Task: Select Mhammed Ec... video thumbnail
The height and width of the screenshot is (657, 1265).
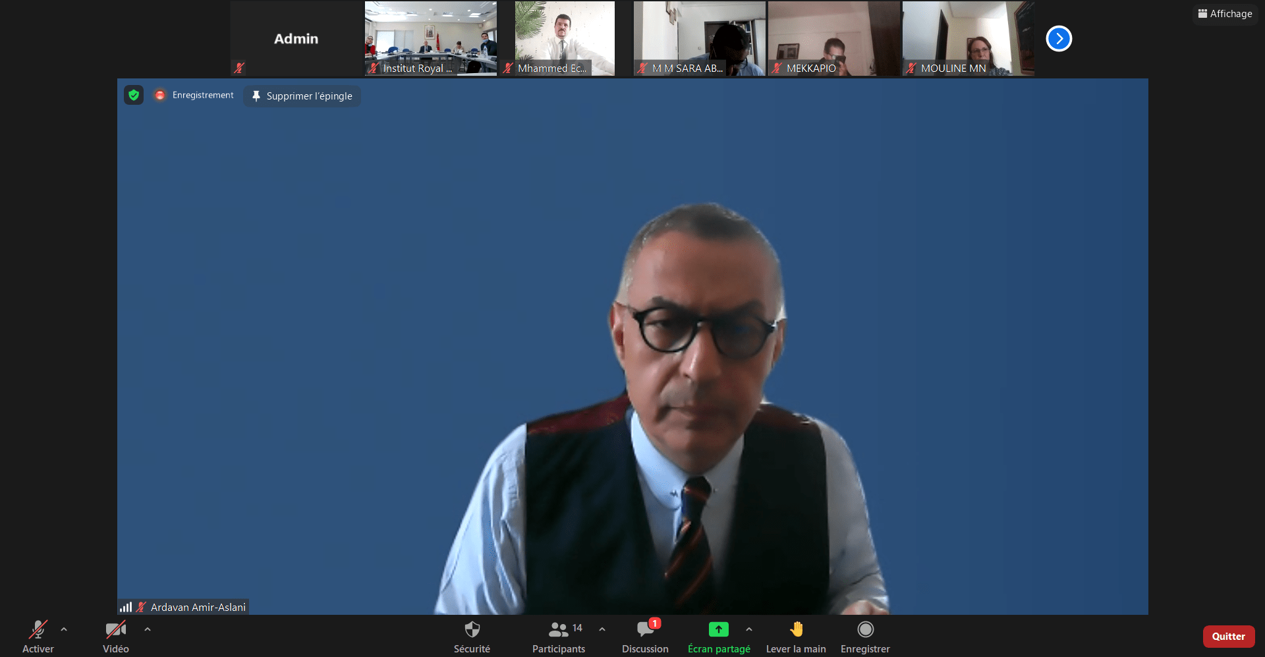Action: (x=565, y=38)
